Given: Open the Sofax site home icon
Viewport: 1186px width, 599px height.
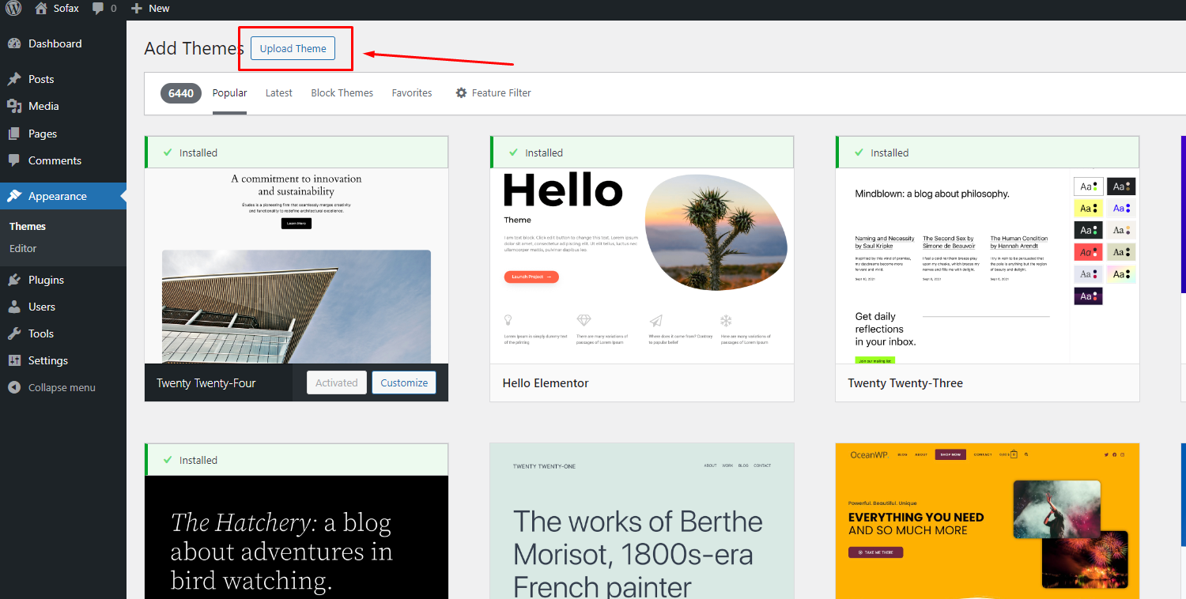Looking at the screenshot, I should pos(42,8).
